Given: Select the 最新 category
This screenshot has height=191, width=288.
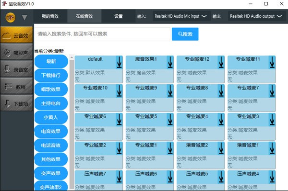Looking at the screenshot, I should click(x=51, y=61).
